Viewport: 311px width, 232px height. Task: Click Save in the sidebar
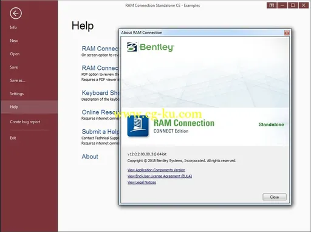14,67
